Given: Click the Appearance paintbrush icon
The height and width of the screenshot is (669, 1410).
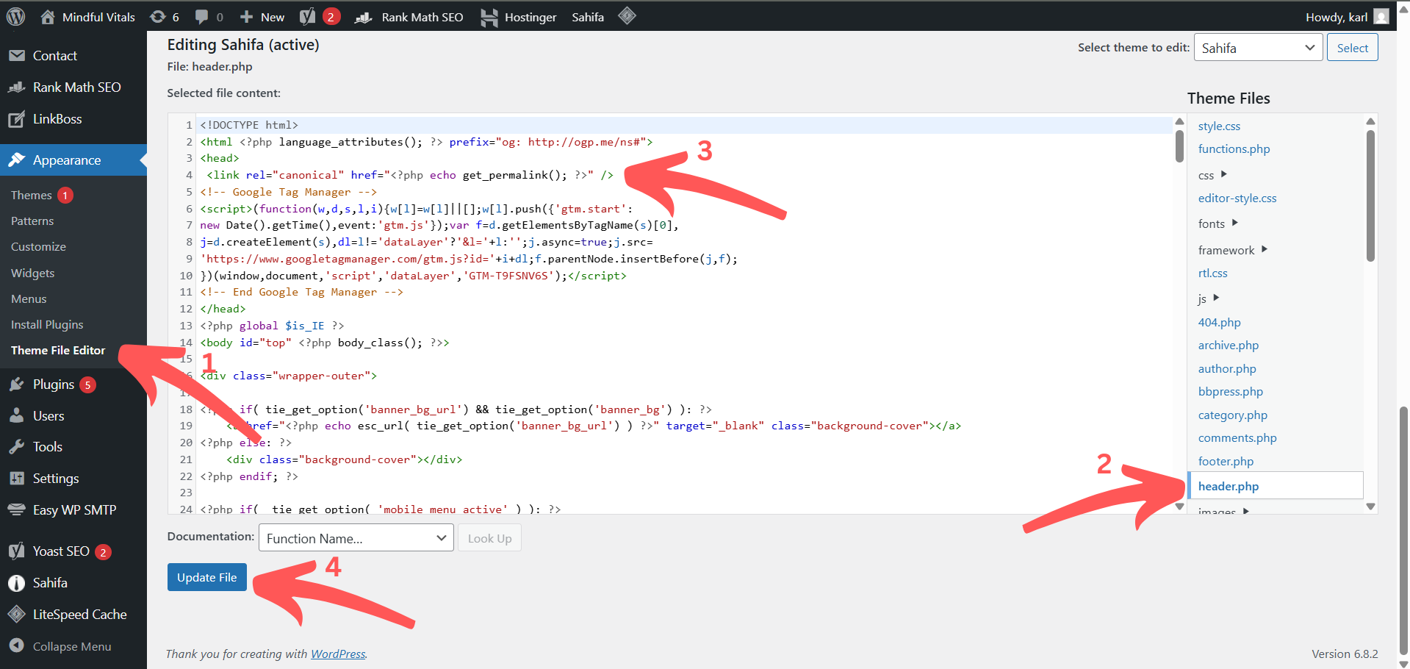Looking at the screenshot, I should (x=17, y=160).
